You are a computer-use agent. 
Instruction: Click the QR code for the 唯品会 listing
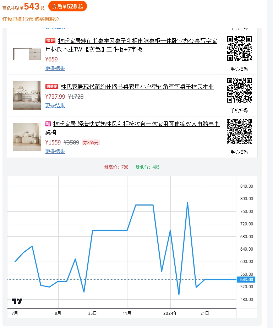tap(239, 132)
